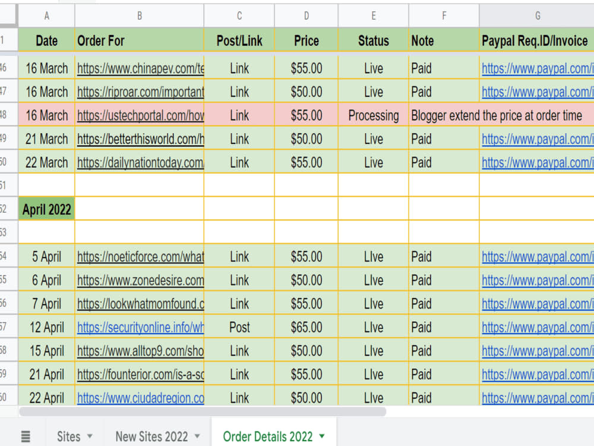Image resolution: width=594 pixels, height=446 pixels.
Task: Open PayPal invoice link for 5 April row
Action: (x=538, y=257)
